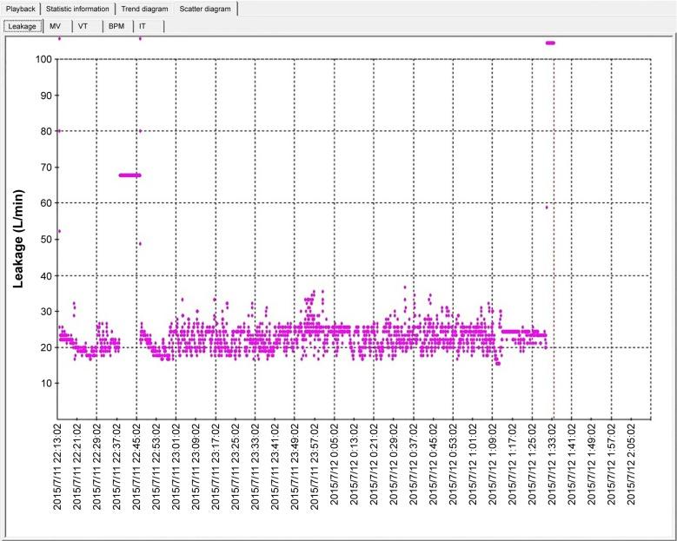Open the BPM sub-tab
The height and width of the screenshot is (541, 677).
(116, 26)
